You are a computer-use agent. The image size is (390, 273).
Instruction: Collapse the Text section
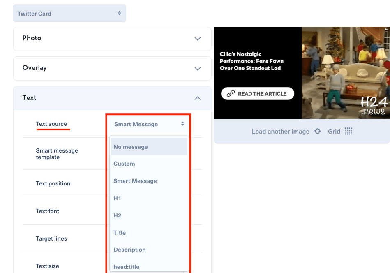[x=112, y=98]
